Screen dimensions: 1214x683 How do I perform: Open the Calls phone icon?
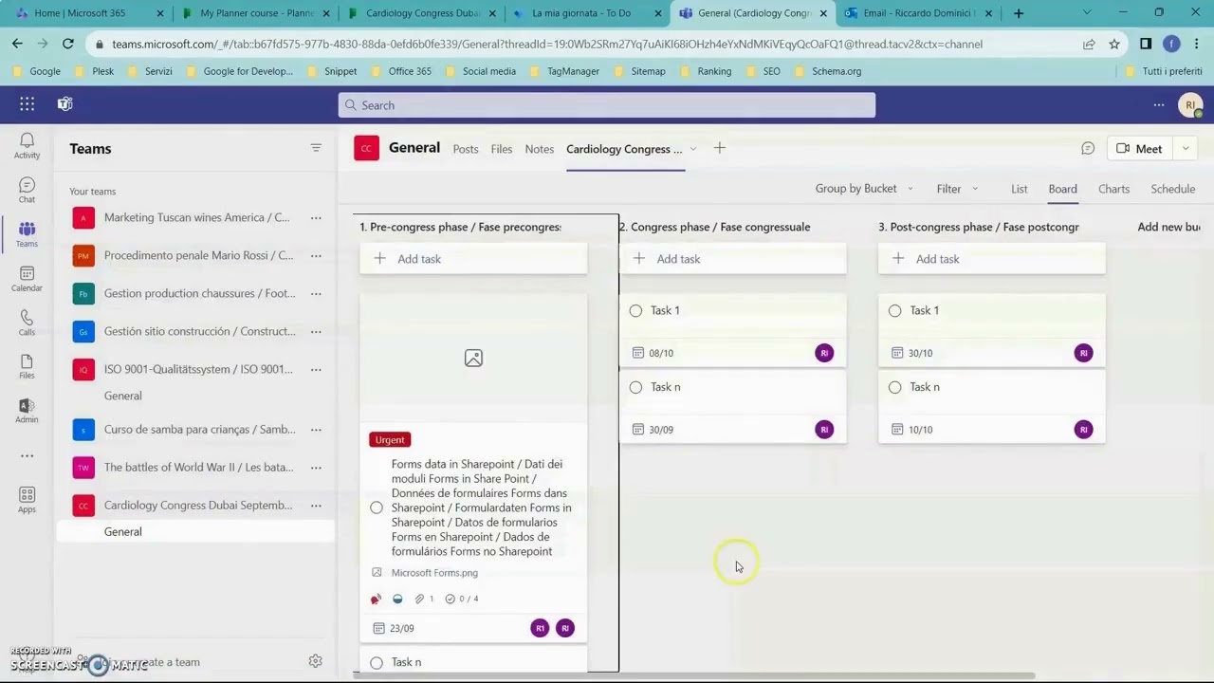pos(27,322)
